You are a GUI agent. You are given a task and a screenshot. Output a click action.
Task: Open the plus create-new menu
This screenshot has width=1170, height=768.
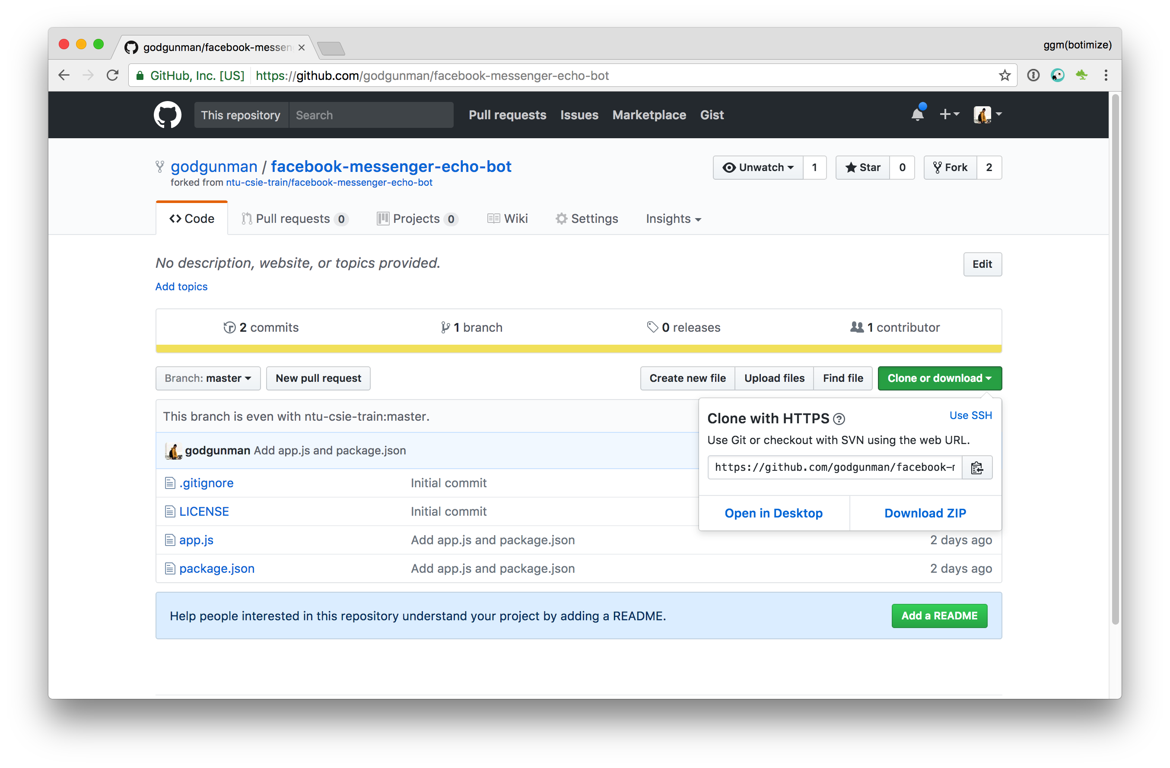(949, 114)
